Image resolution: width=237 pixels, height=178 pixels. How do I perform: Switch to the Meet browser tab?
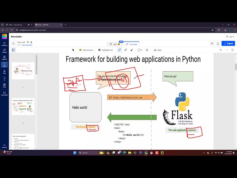coord(17,25)
